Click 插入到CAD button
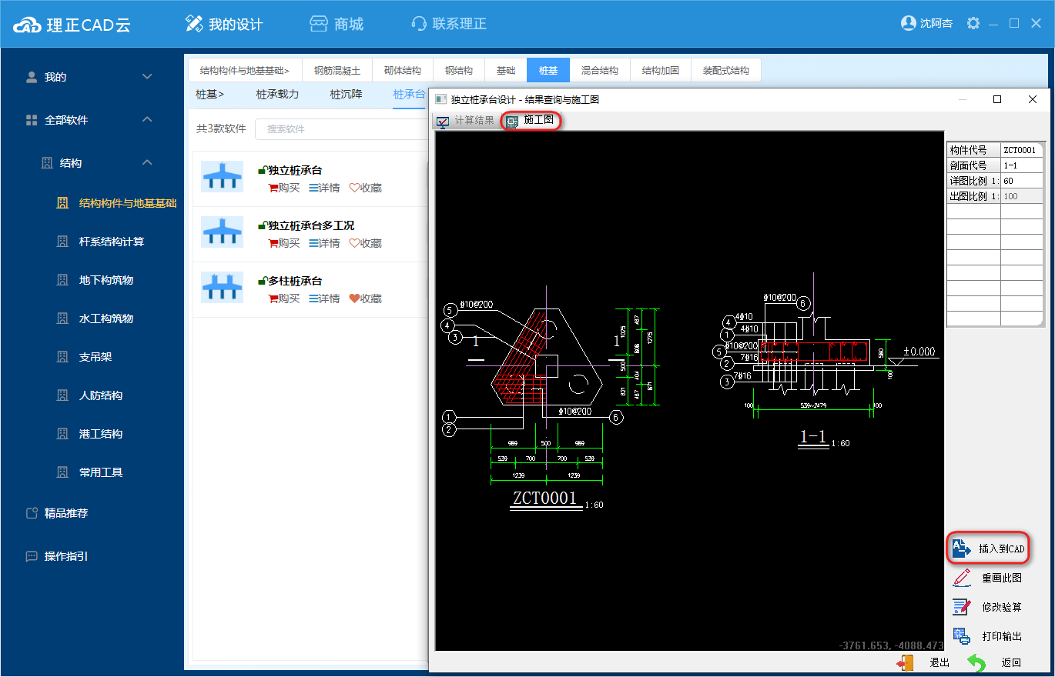Viewport: 1055px width, 677px height. [x=988, y=549]
